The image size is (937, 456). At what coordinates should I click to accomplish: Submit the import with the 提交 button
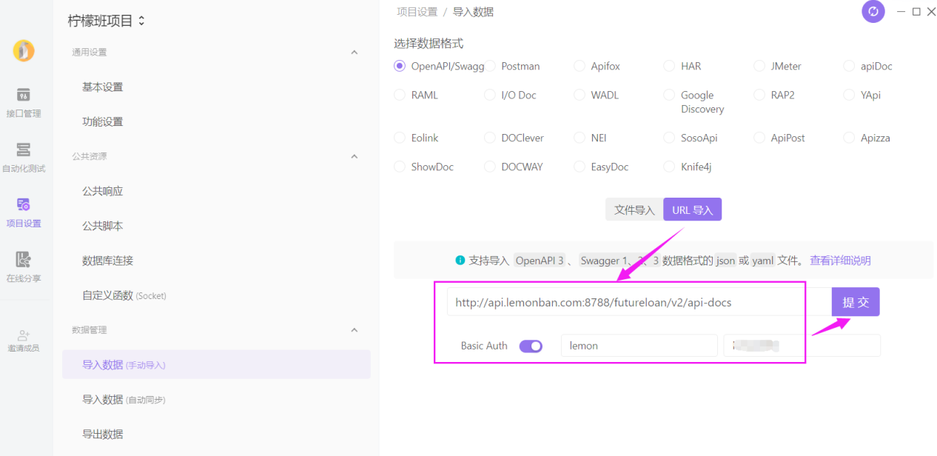tap(855, 302)
